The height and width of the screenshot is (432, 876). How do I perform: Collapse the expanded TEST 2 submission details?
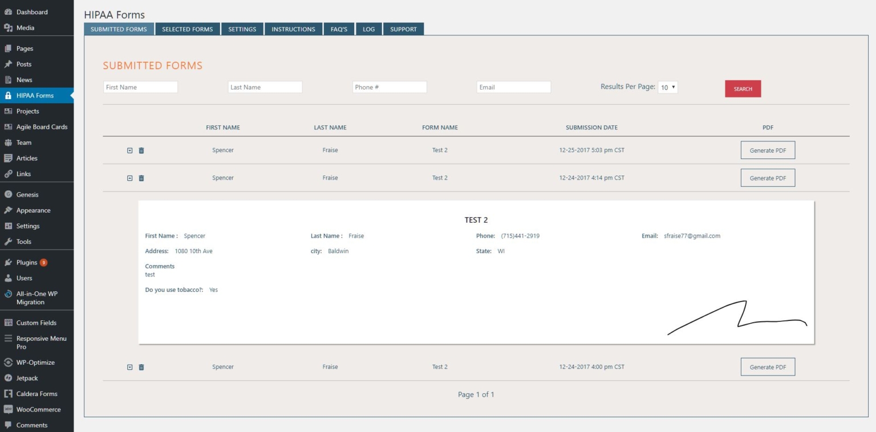point(130,178)
